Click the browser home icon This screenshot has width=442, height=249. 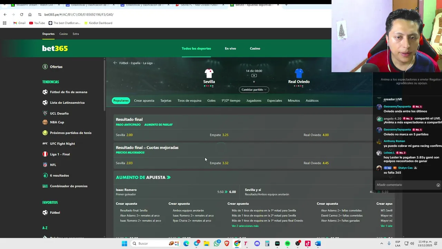coord(30,15)
